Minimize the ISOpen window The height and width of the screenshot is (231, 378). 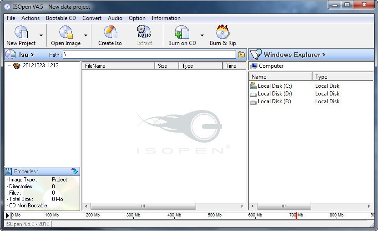(x=335, y=5)
